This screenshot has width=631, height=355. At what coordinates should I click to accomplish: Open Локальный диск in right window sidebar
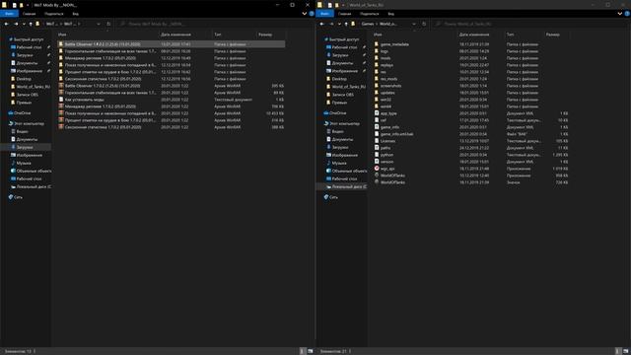349,186
